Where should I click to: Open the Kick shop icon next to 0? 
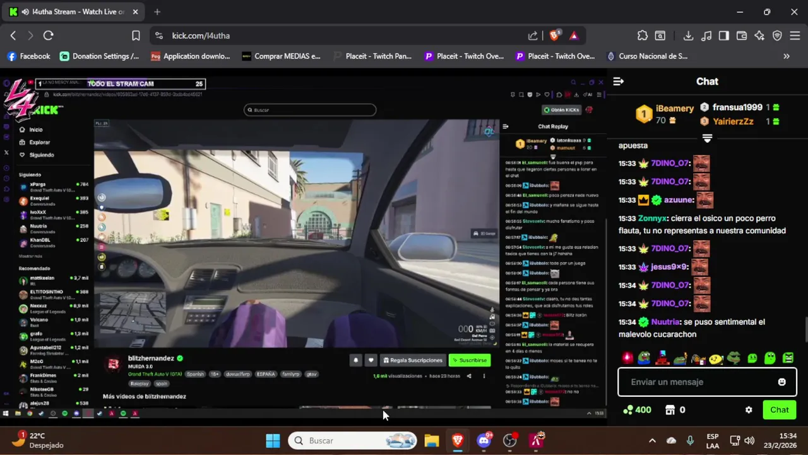coord(670,409)
